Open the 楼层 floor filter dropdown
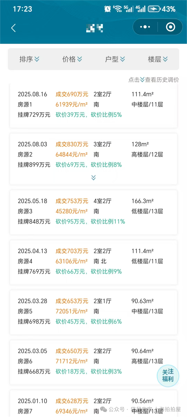Screen dimensions: 187x417 coord(158,59)
